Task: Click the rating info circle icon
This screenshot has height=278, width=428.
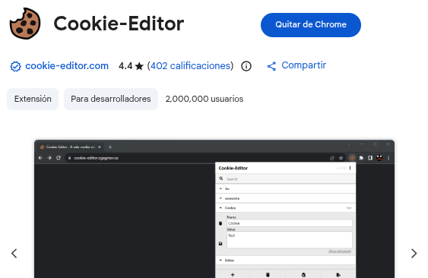Action: coord(246,66)
